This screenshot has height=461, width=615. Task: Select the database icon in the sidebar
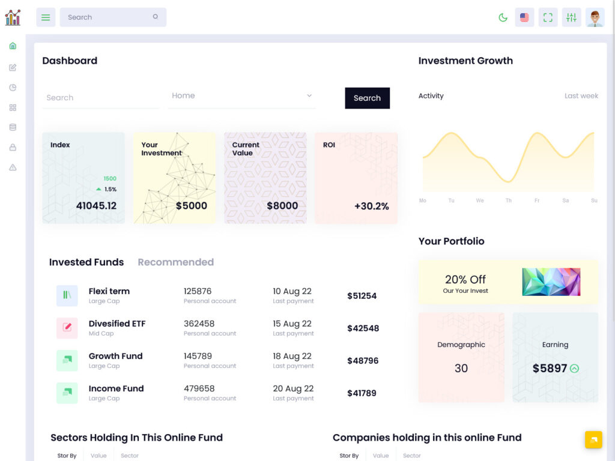pyautogui.click(x=13, y=127)
